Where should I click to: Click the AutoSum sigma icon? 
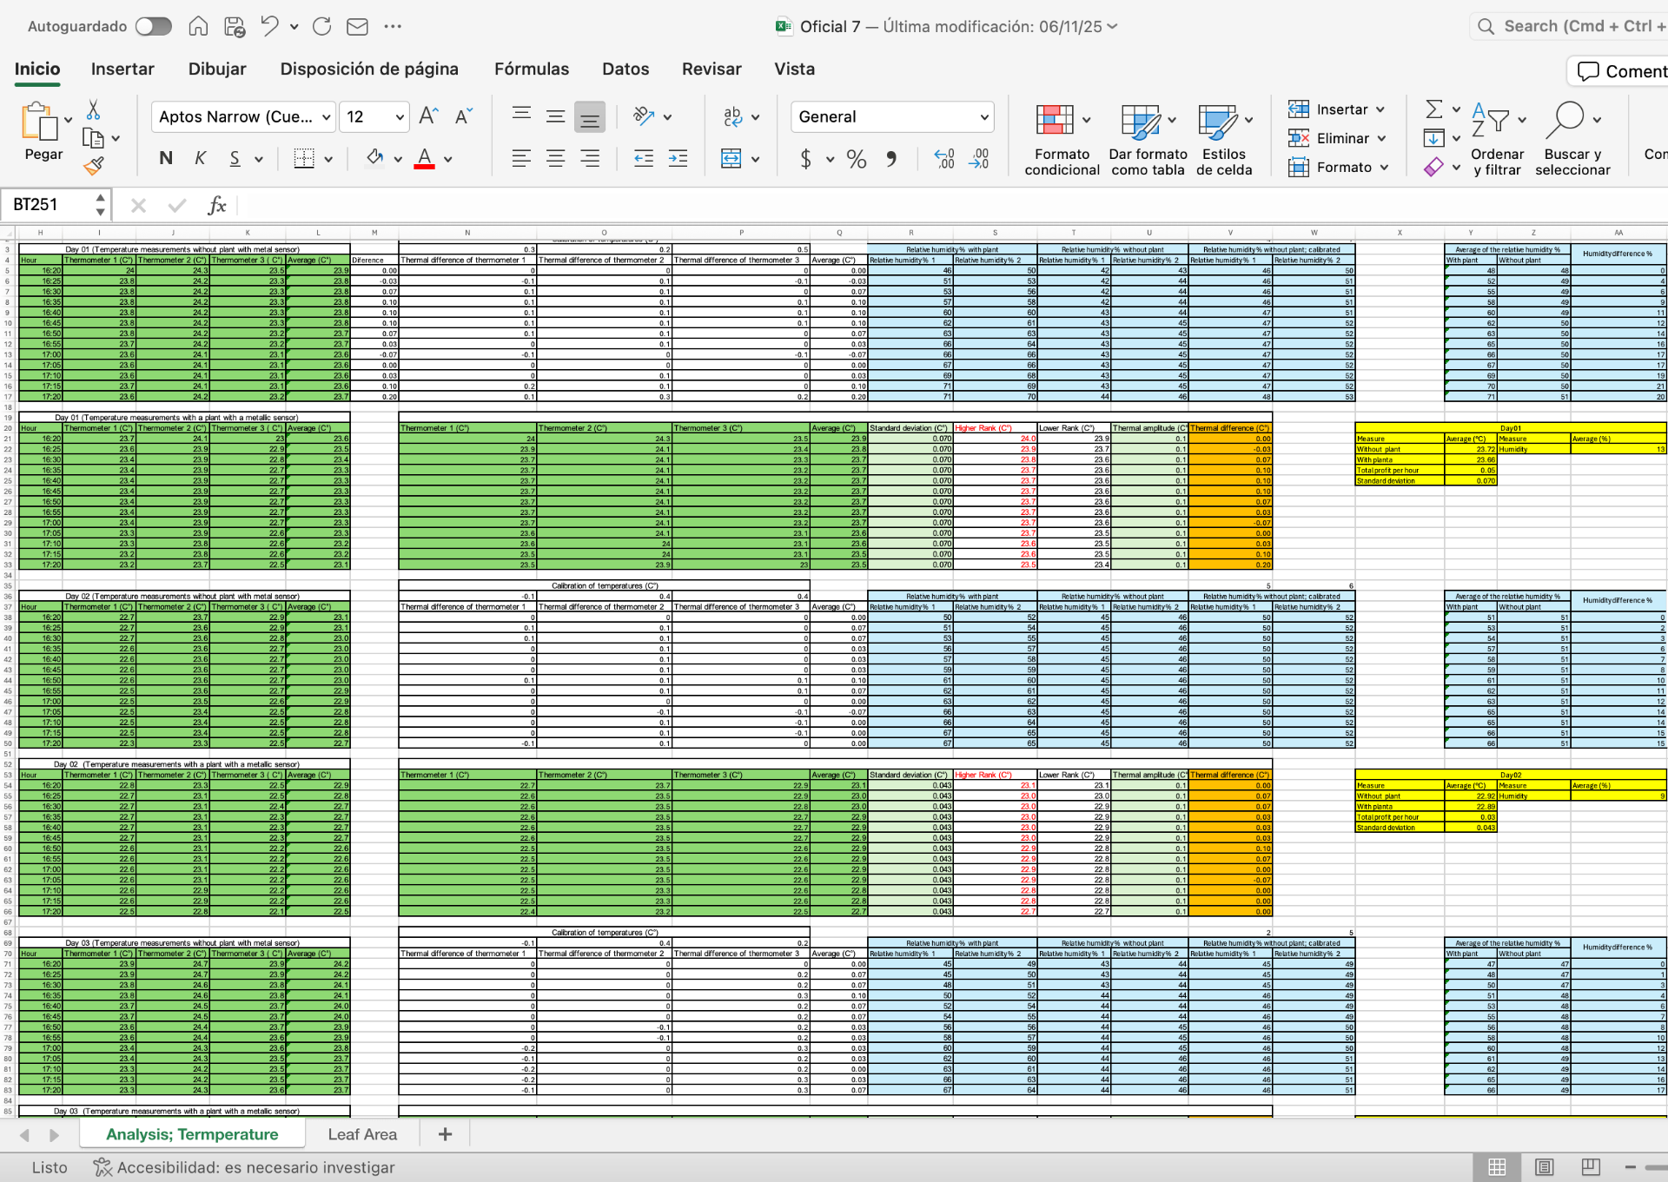point(1433,109)
